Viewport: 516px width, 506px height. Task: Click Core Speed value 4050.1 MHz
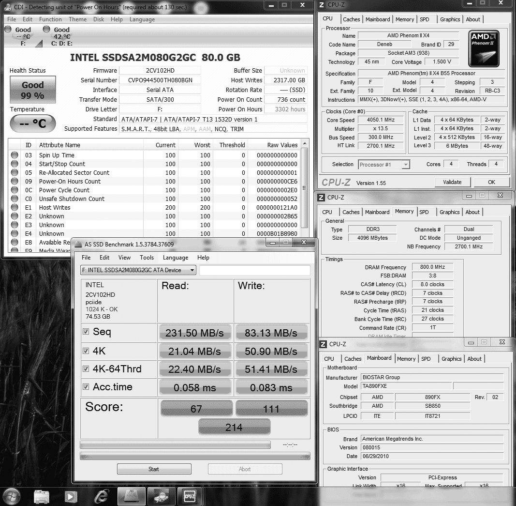(x=381, y=120)
